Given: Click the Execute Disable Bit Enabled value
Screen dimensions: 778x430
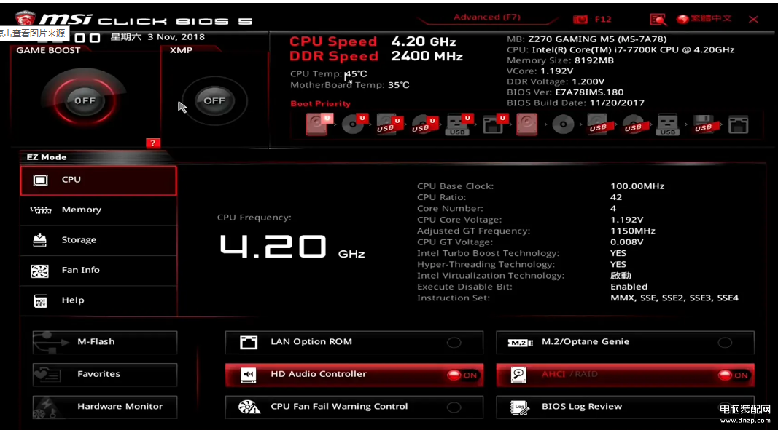Looking at the screenshot, I should (629, 287).
